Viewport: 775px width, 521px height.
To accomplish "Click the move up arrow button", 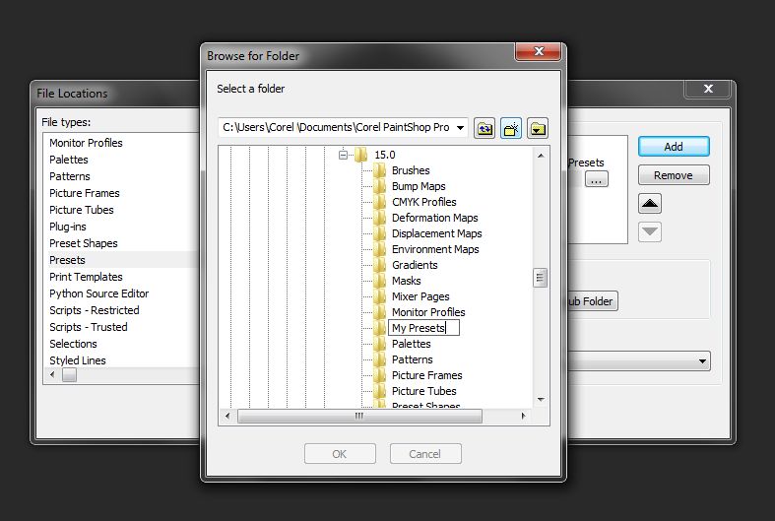I will pyautogui.click(x=650, y=204).
